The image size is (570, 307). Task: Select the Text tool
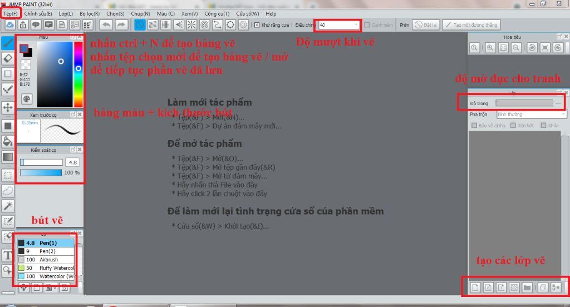[8, 255]
